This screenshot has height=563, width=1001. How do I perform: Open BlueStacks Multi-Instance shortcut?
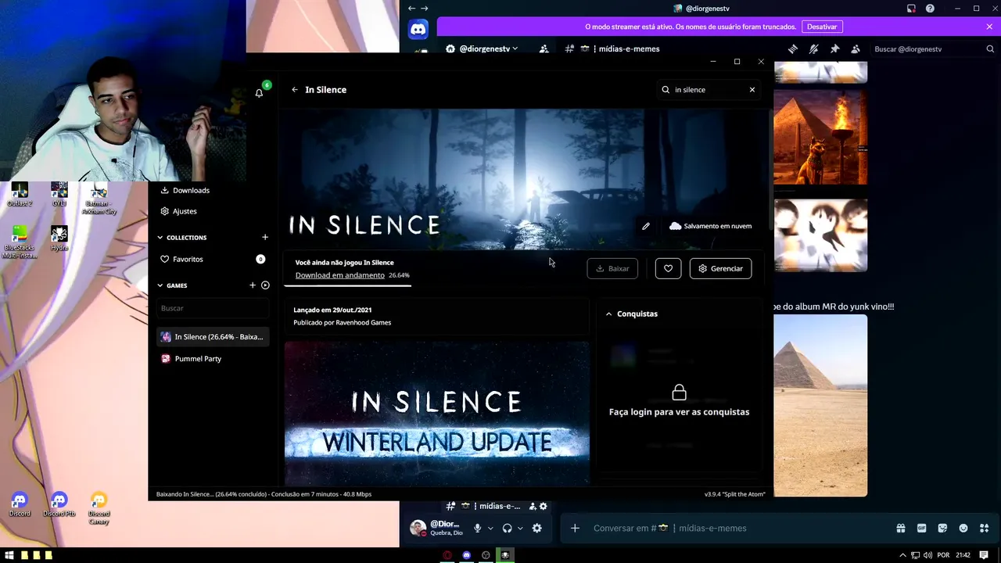tap(20, 242)
